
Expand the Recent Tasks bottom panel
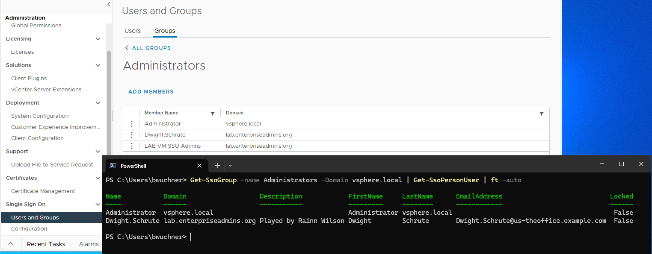[x=11, y=244]
